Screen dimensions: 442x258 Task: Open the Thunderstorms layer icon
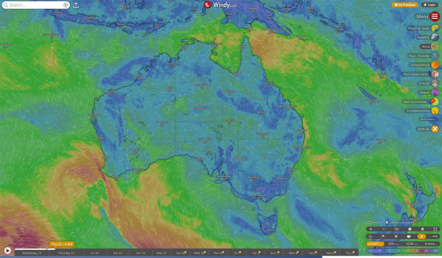(x=435, y=110)
